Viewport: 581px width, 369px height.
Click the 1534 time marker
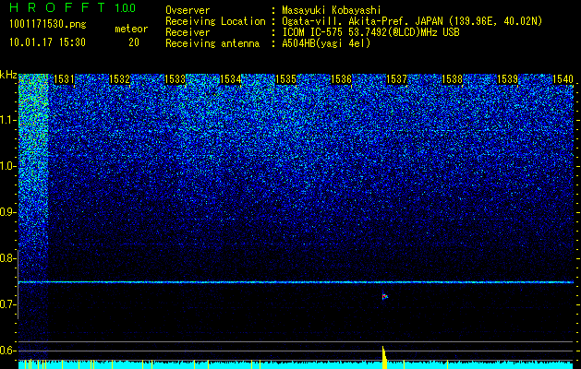pos(230,79)
